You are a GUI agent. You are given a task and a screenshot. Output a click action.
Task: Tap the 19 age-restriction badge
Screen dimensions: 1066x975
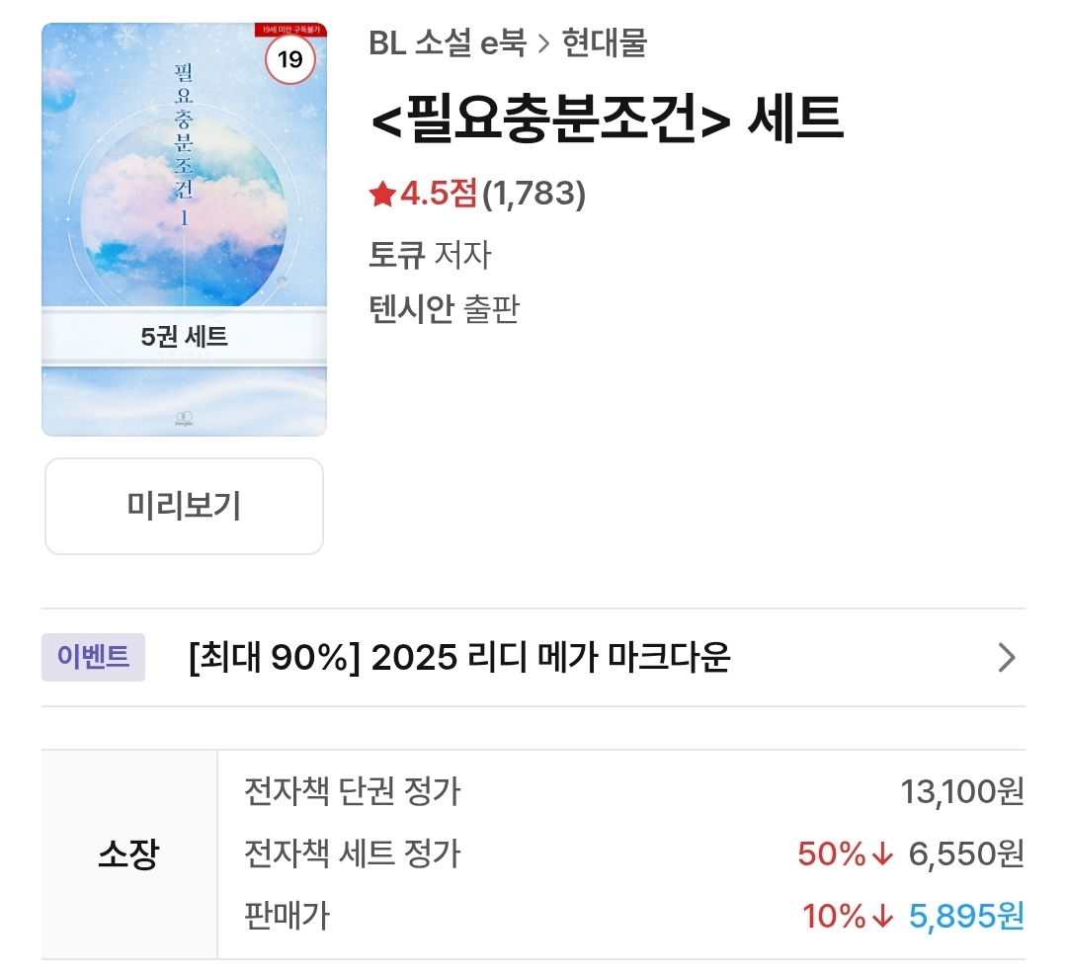[289, 60]
